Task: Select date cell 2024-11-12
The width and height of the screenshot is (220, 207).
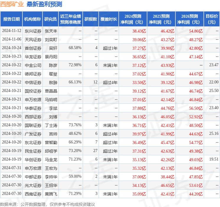Action: [x=12, y=31]
